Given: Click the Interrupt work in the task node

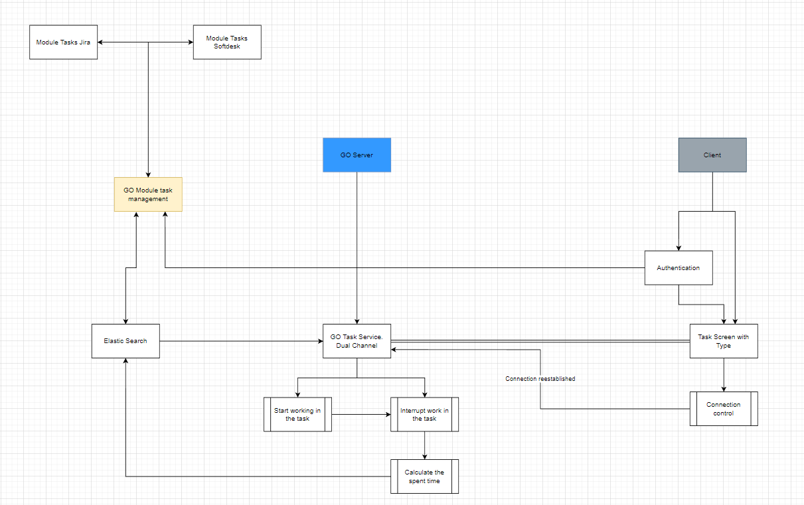Looking at the screenshot, I should click(x=424, y=414).
